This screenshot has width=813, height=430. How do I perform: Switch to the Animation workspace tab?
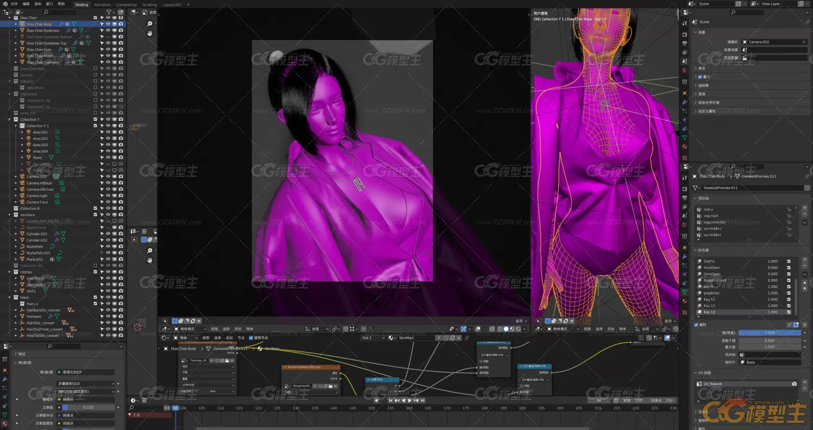102,4
